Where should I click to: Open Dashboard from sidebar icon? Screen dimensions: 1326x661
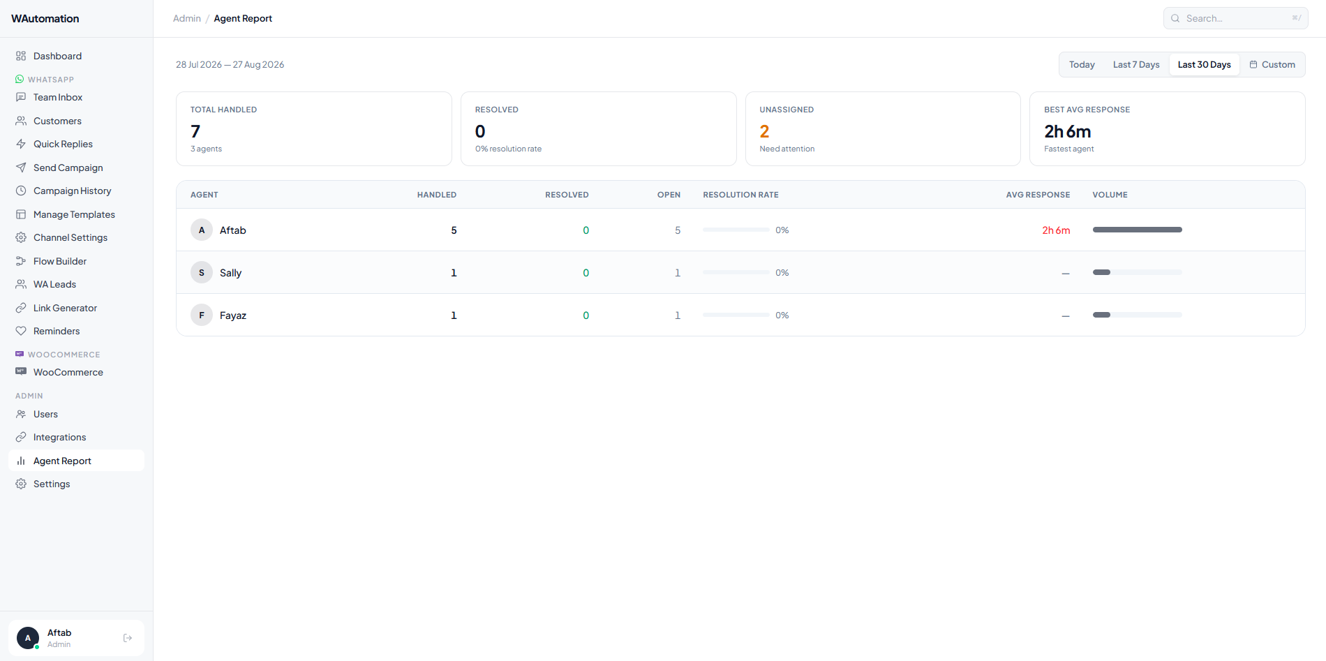[21, 56]
